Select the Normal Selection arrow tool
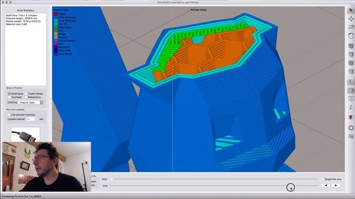 [x=351, y=11]
